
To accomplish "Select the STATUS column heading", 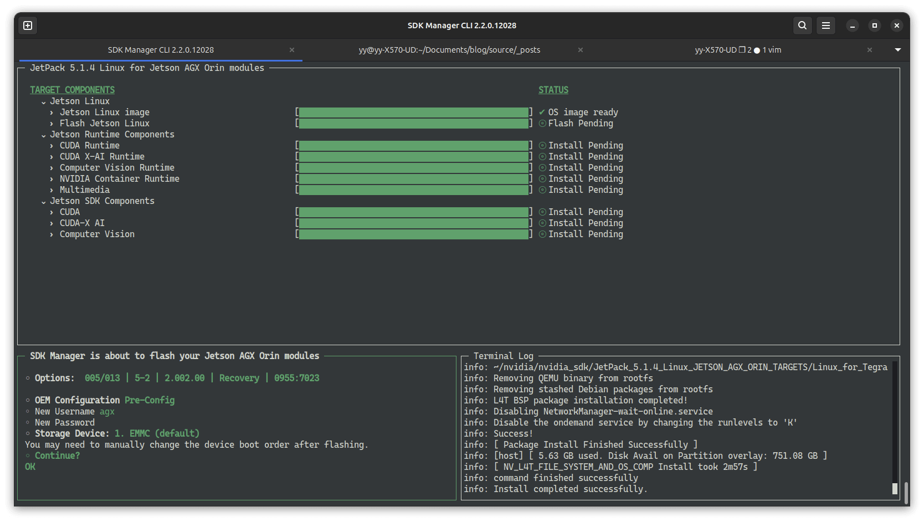I will [x=553, y=90].
